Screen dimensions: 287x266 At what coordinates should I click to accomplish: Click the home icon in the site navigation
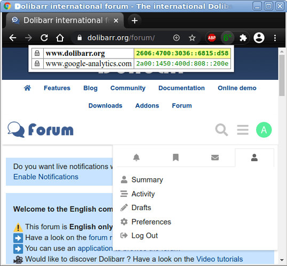27,88
